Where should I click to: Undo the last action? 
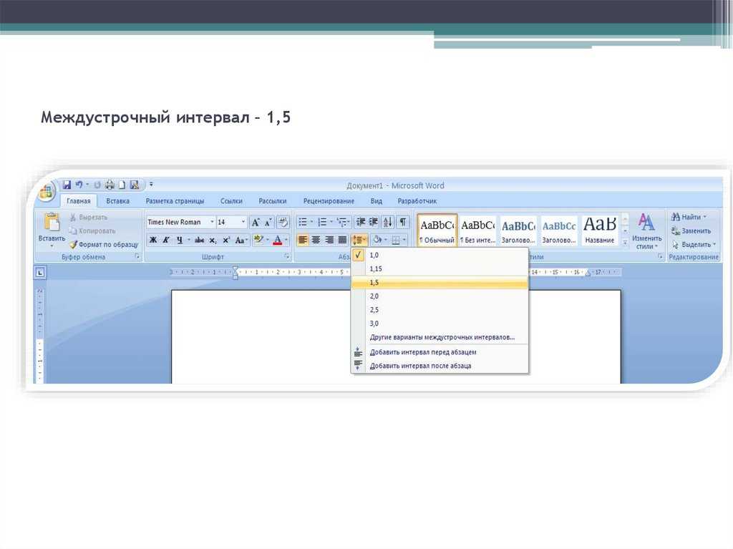tap(79, 185)
